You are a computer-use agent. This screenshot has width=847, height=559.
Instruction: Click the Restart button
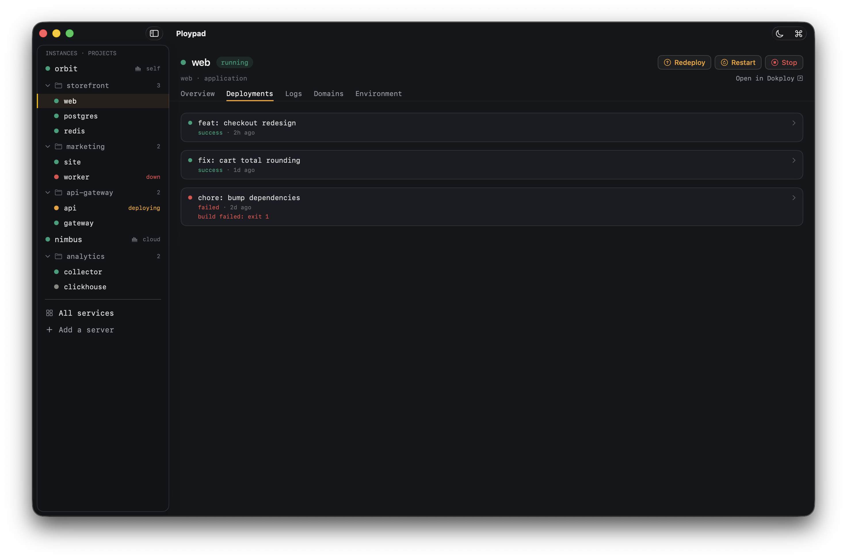point(738,62)
